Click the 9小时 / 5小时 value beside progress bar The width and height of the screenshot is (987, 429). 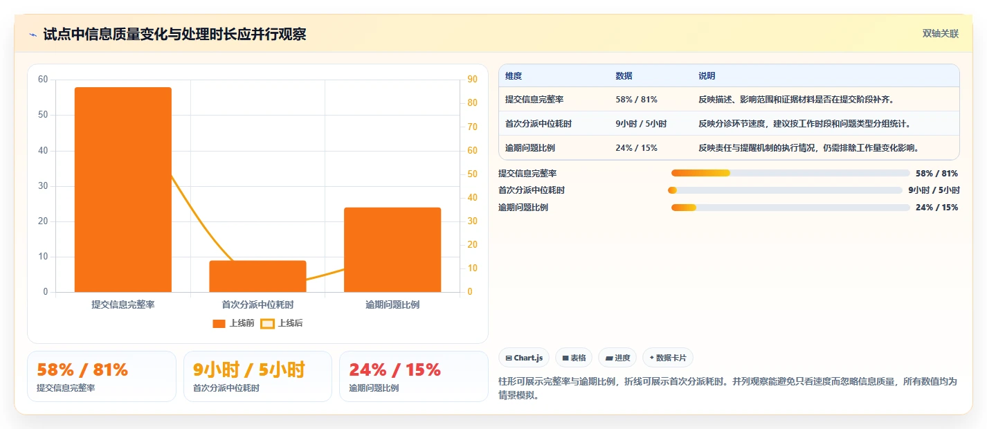(x=934, y=190)
